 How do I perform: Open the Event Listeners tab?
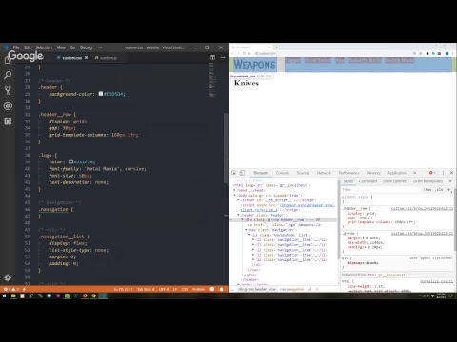pyautogui.click(x=395, y=181)
